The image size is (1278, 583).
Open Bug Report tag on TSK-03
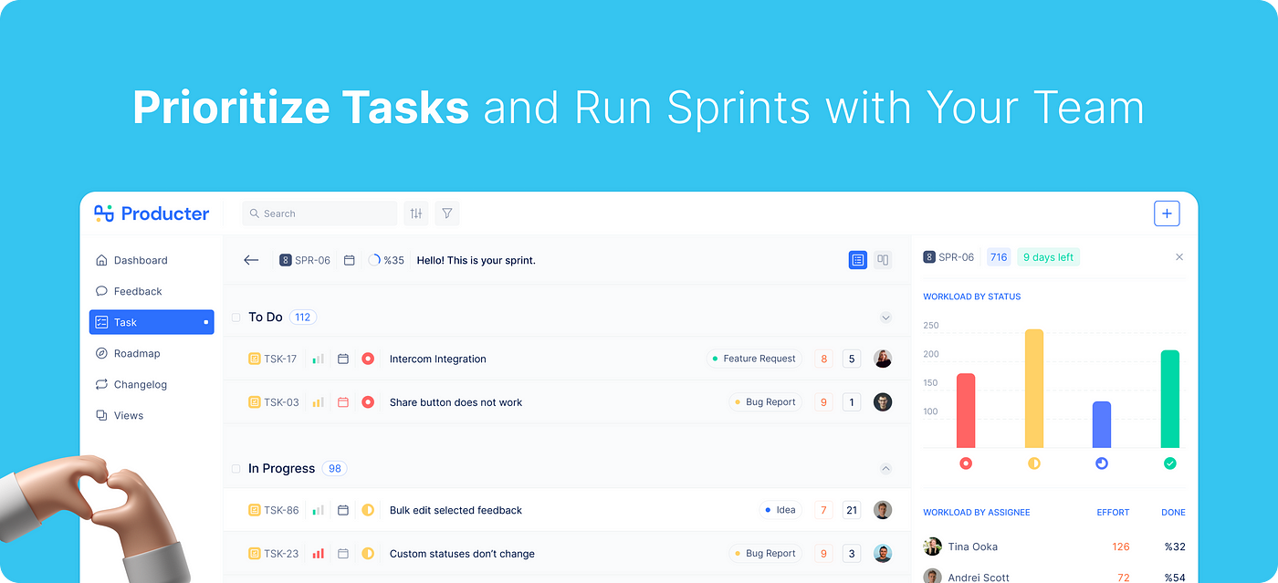tap(765, 402)
